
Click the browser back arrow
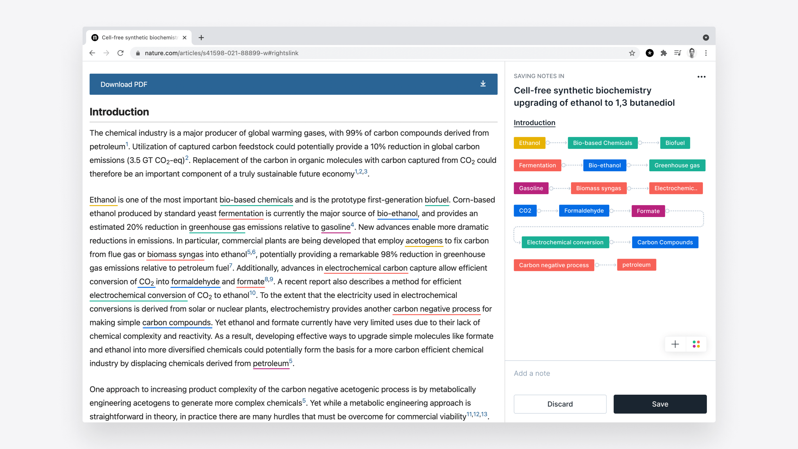point(92,53)
